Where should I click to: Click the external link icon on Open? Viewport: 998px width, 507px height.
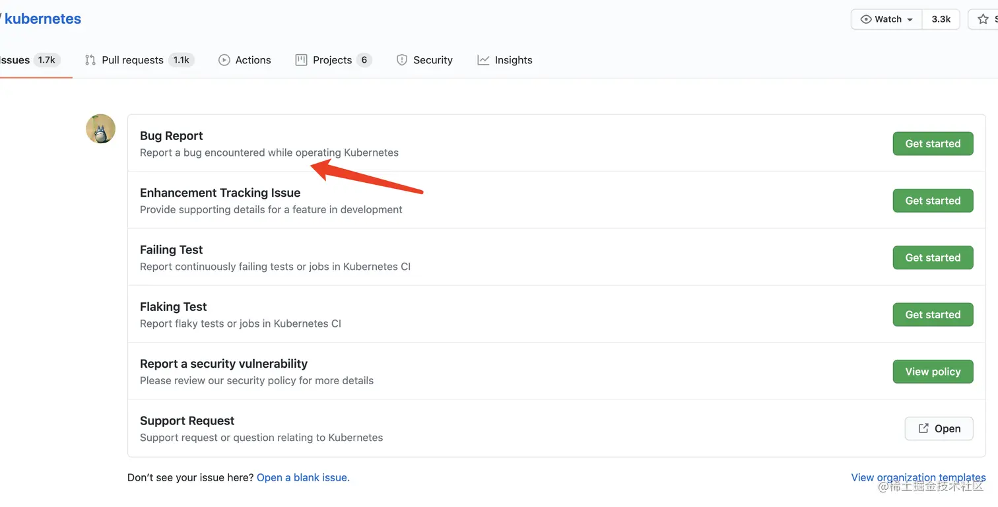[x=924, y=428]
